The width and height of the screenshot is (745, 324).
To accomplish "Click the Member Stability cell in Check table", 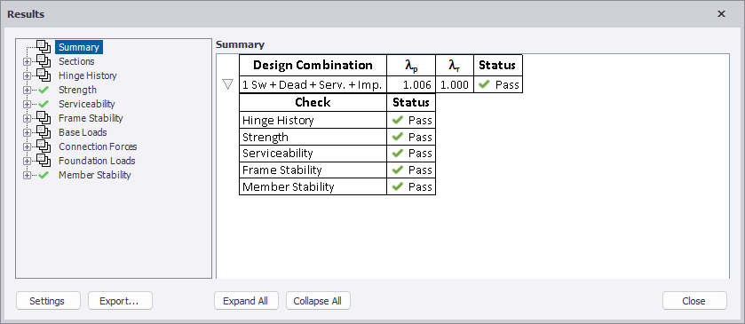I will click(313, 186).
